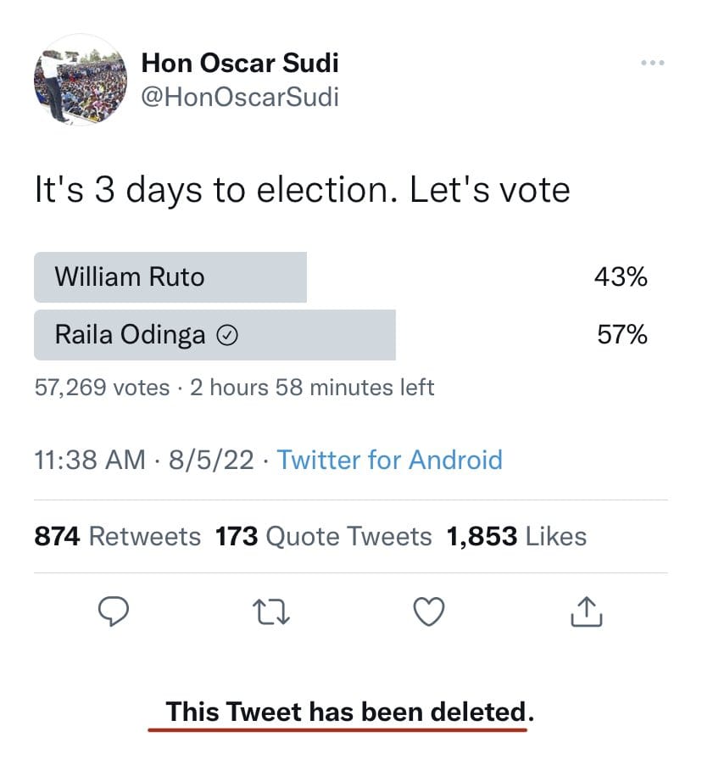Click the 43% result for William Ruto
The width and height of the screenshot is (702, 765).
coord(621,276)
